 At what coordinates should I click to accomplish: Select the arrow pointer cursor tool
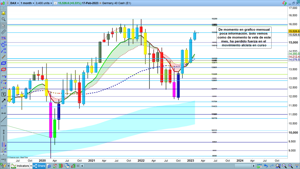[4, 26]
